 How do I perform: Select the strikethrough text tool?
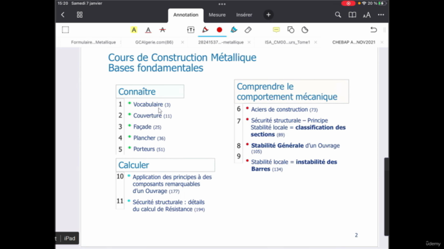point(162,30)
